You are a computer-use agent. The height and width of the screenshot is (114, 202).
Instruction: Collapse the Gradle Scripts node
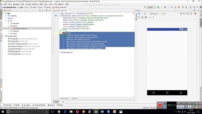coord(3,36)
